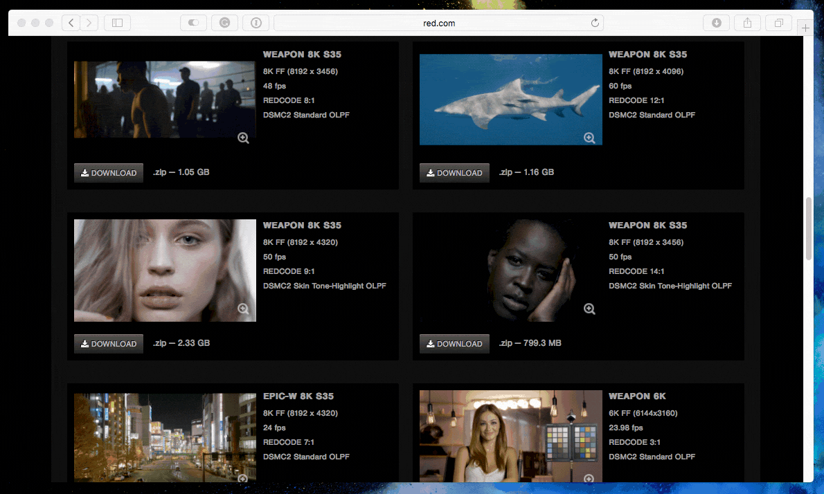The height and width of the screenshot is (494, 824).
Task: Click the 'REDCODE 9:1' text
Action: (289, 271)
